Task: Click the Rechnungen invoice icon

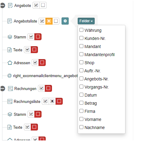Action: (x=10, y=88)
